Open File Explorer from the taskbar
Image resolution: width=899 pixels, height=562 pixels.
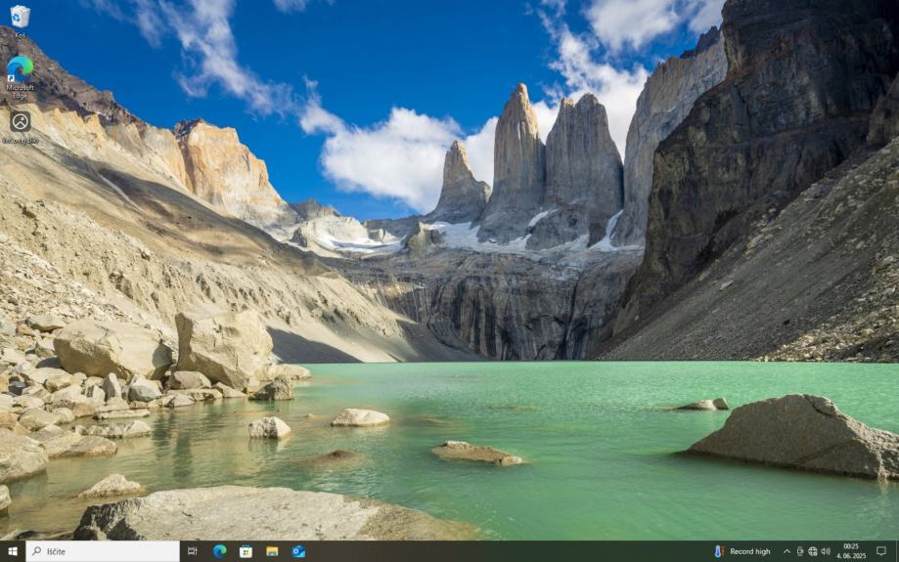pos(272,551)
